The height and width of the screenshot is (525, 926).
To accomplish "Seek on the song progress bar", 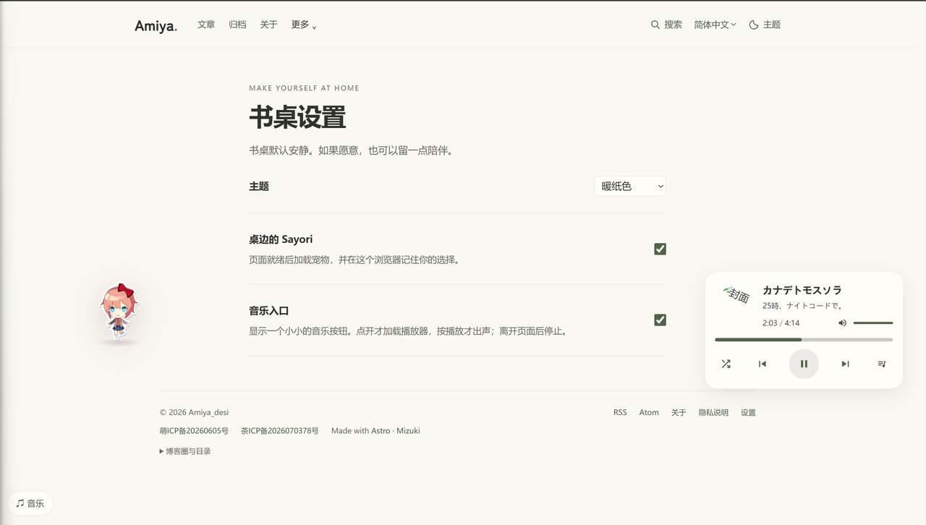I will point(804,339).
